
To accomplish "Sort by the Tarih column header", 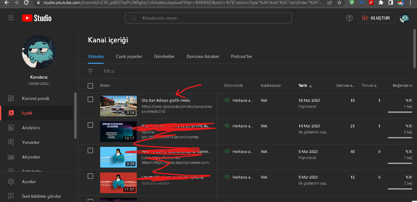I will click(x=305, y=86).
